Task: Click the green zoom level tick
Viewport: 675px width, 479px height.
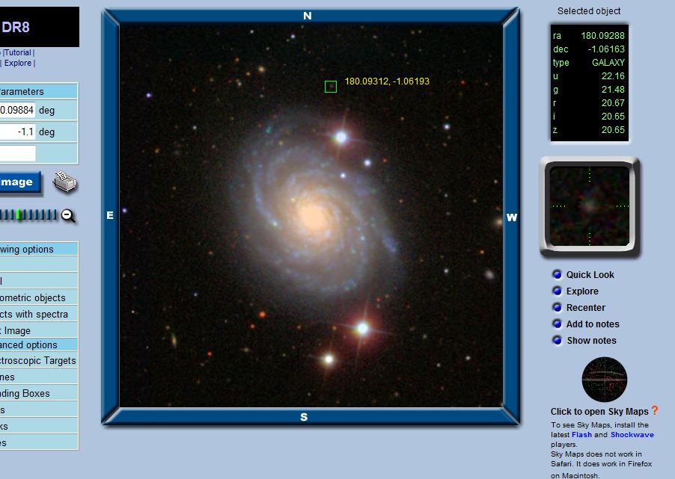Action: pos(19,215)
